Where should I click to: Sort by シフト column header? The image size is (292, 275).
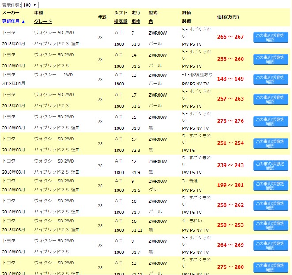pos(121,13)
